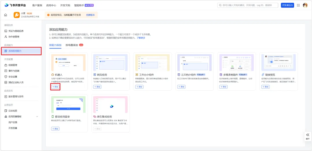
Task: Click the 云文档小组件 icon
Action: click(x=179, y=75)
